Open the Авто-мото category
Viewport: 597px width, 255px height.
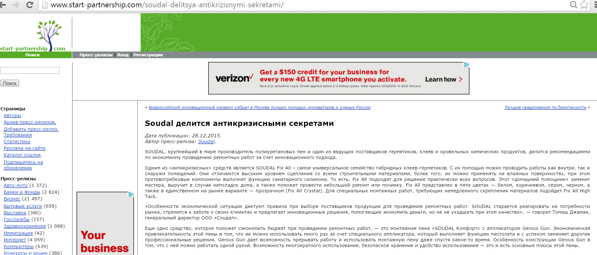coord(16,185)
